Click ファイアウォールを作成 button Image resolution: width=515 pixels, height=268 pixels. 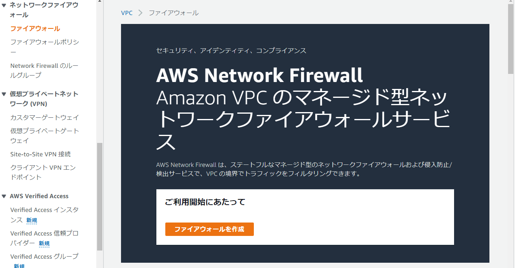[210, 229]
